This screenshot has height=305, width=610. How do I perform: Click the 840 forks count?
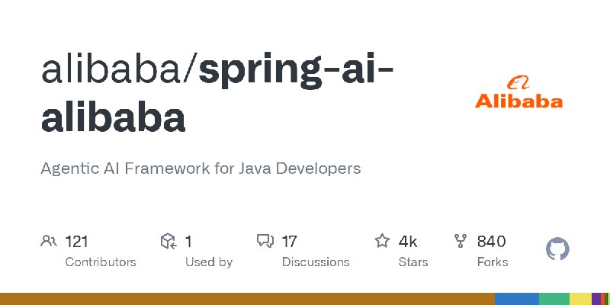(x=491, y=242)
